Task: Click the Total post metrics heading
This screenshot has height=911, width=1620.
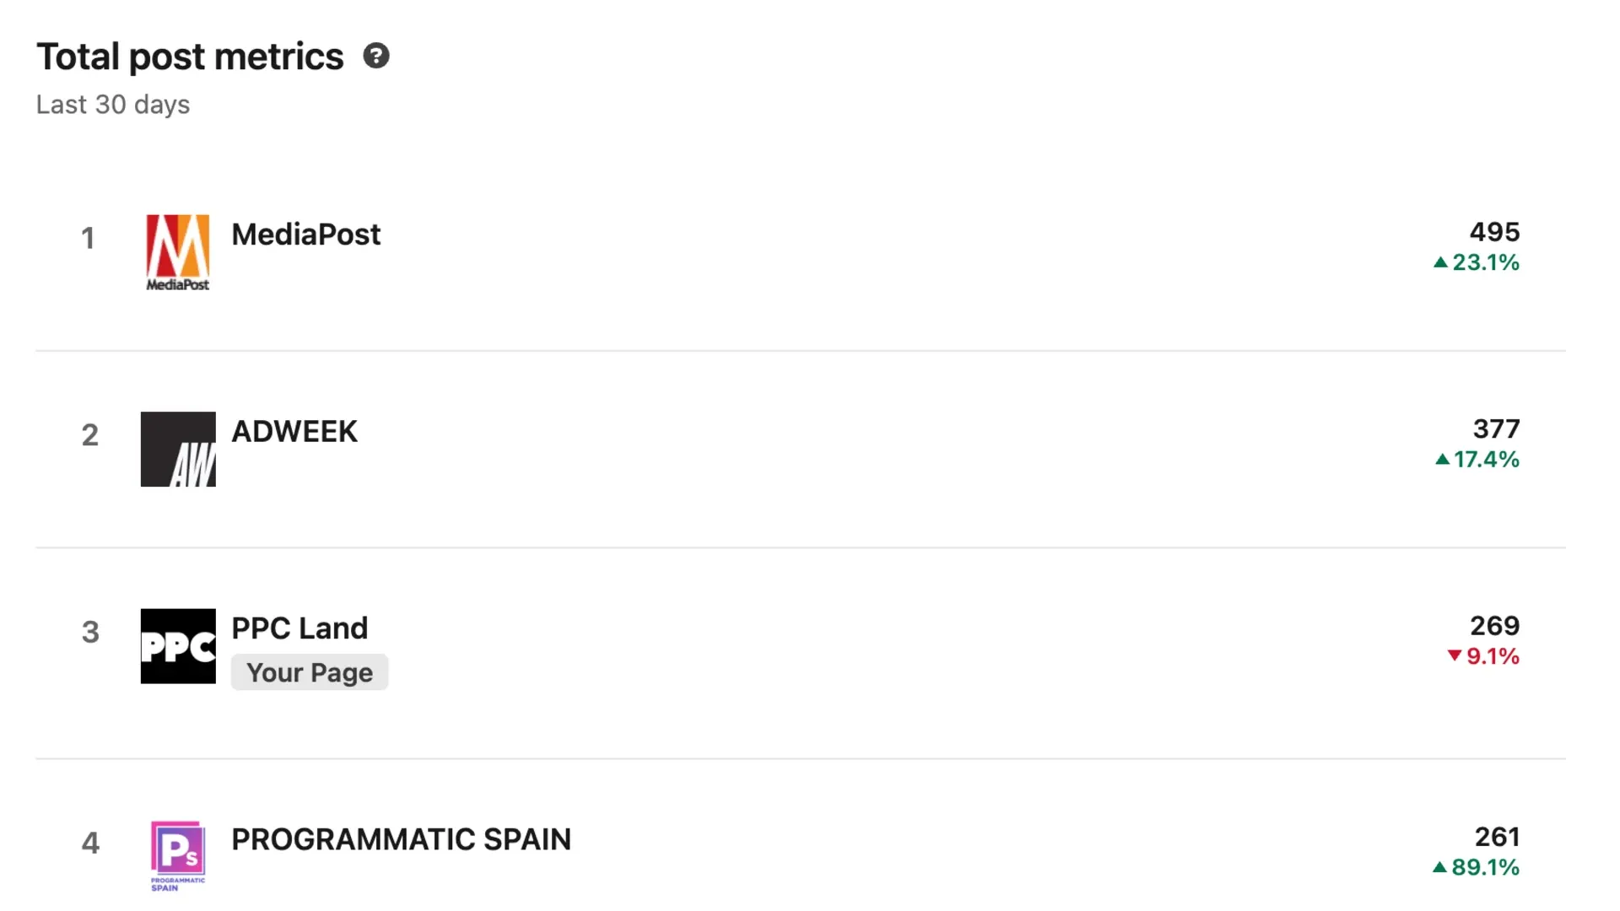Action: pyautogui.click(x=192, y=56)
